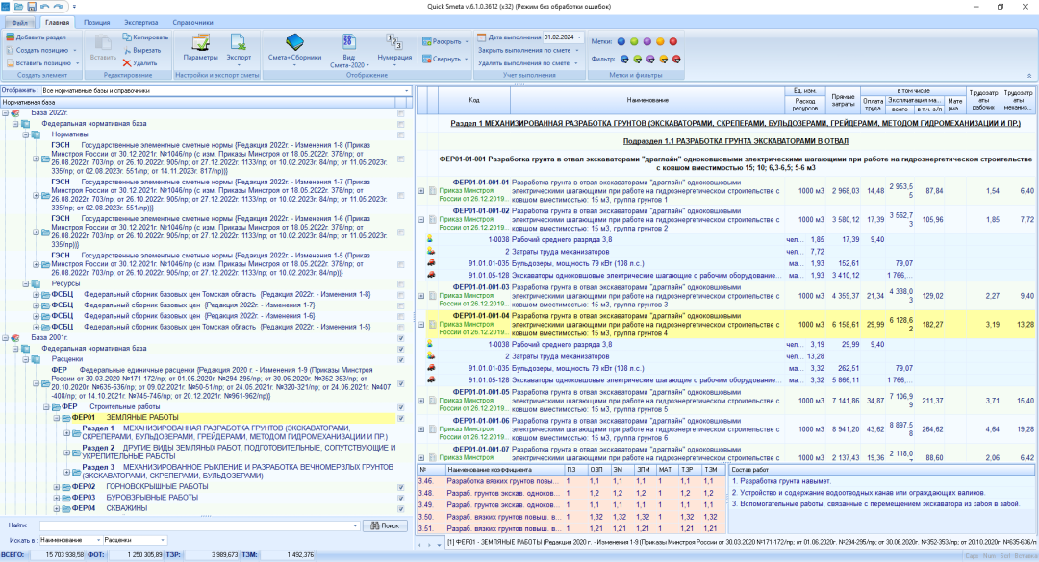This screenshot has height=562, width=1039.
Task: Collapse the База 2022г. tree node
Action: [x=6, y=113]
